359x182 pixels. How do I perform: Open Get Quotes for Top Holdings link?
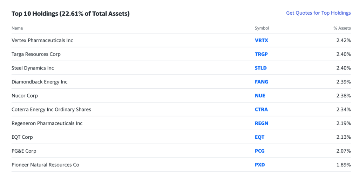pos(318,13)
